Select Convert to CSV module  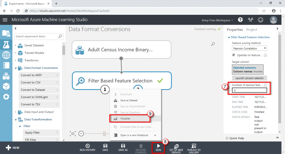click(39, 82)
